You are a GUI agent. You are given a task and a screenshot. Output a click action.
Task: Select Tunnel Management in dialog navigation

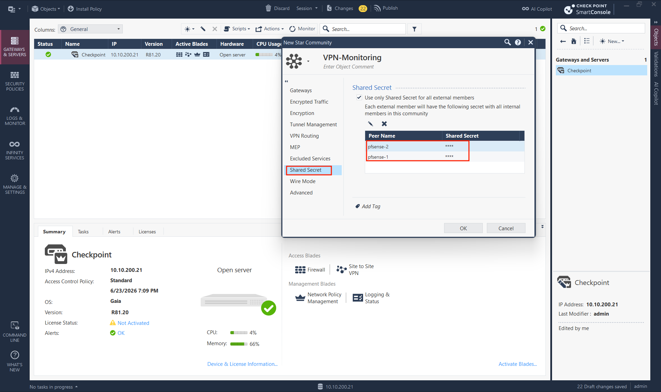(x=313, y=125)
